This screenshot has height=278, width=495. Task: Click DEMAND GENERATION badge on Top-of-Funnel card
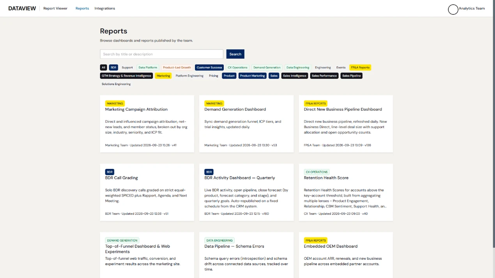[x=122, y=241]
